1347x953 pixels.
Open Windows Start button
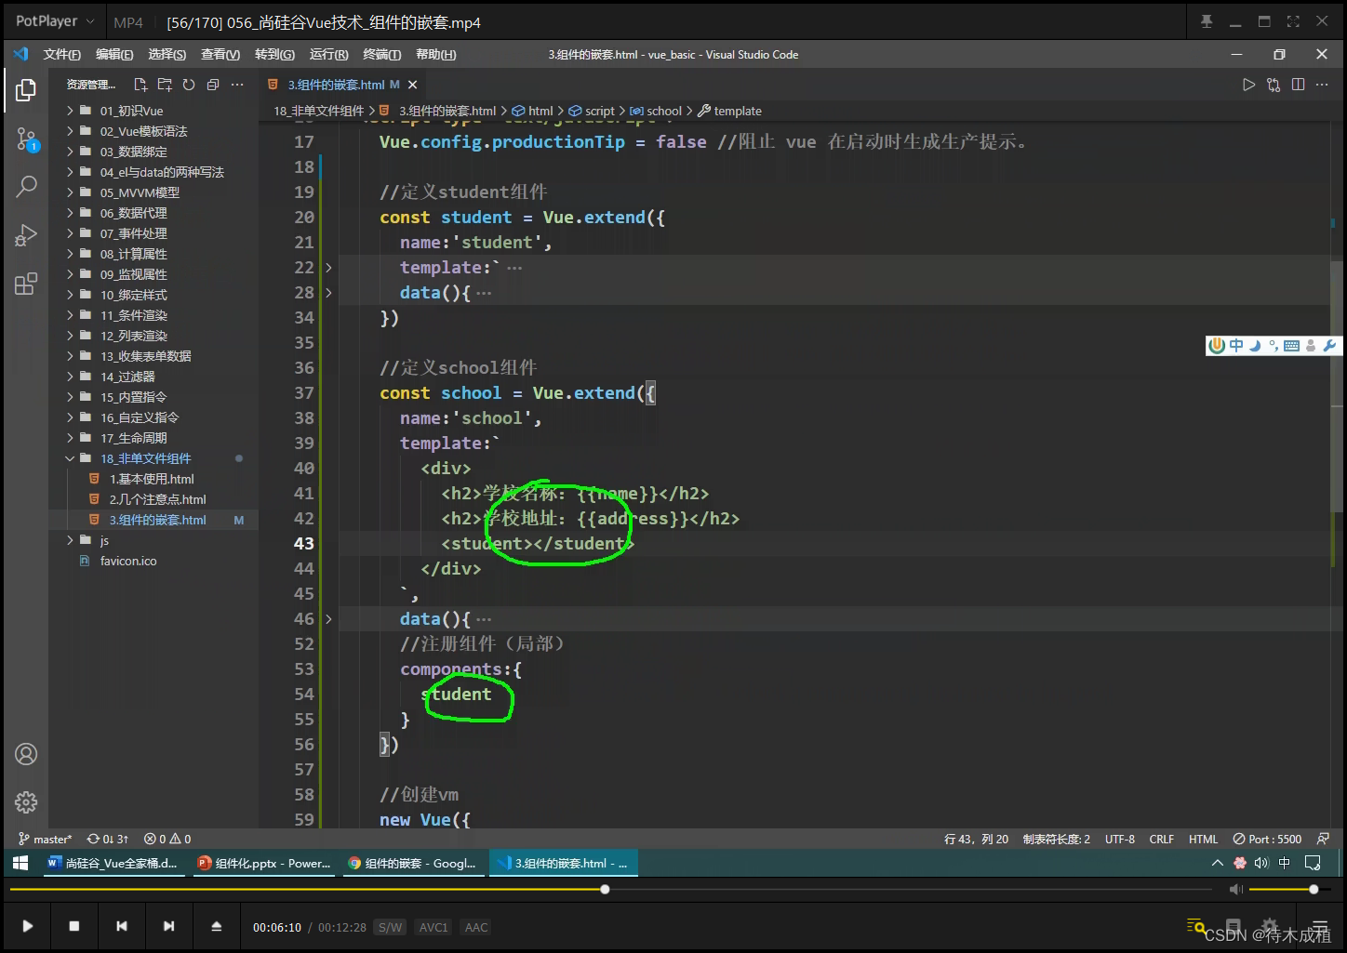click(x=20, y=863)
